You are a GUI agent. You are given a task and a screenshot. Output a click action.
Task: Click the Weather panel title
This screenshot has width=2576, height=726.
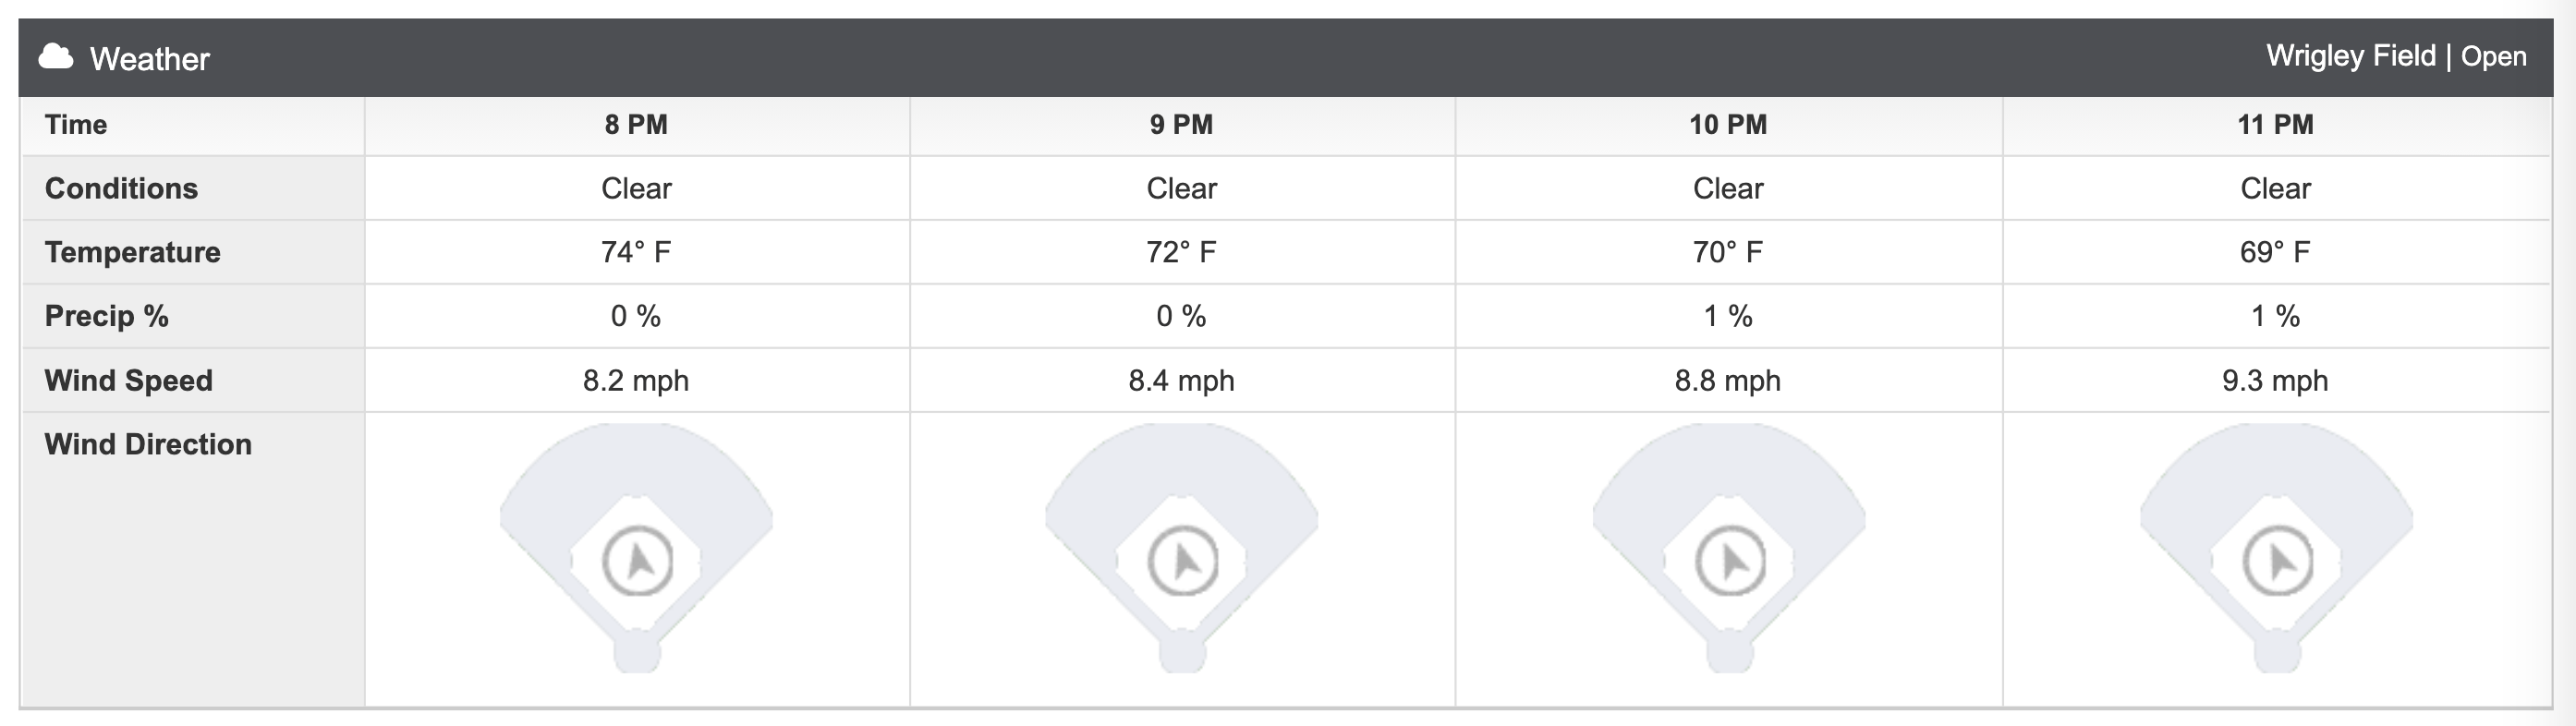[x=150, y=59]
